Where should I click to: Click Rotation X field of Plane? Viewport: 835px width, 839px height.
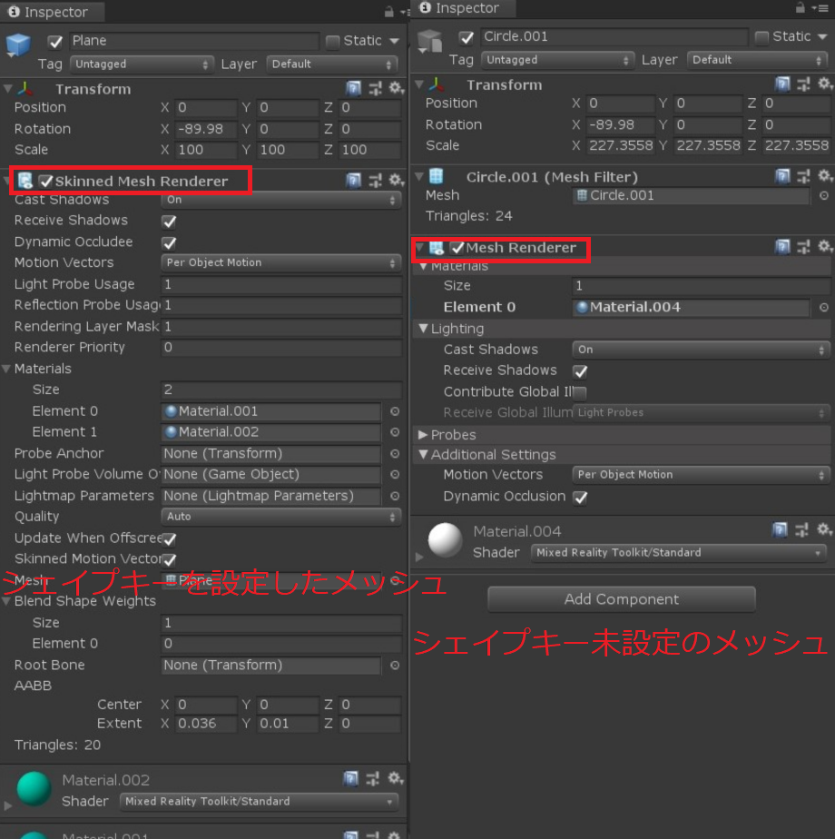coord(206,130)
